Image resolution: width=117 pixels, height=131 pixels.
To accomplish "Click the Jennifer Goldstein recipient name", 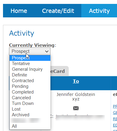I will coord(76,94).
